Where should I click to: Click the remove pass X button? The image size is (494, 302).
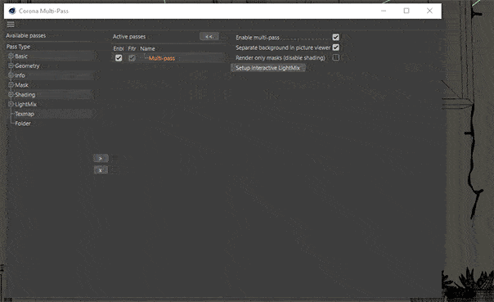[101, 170]
